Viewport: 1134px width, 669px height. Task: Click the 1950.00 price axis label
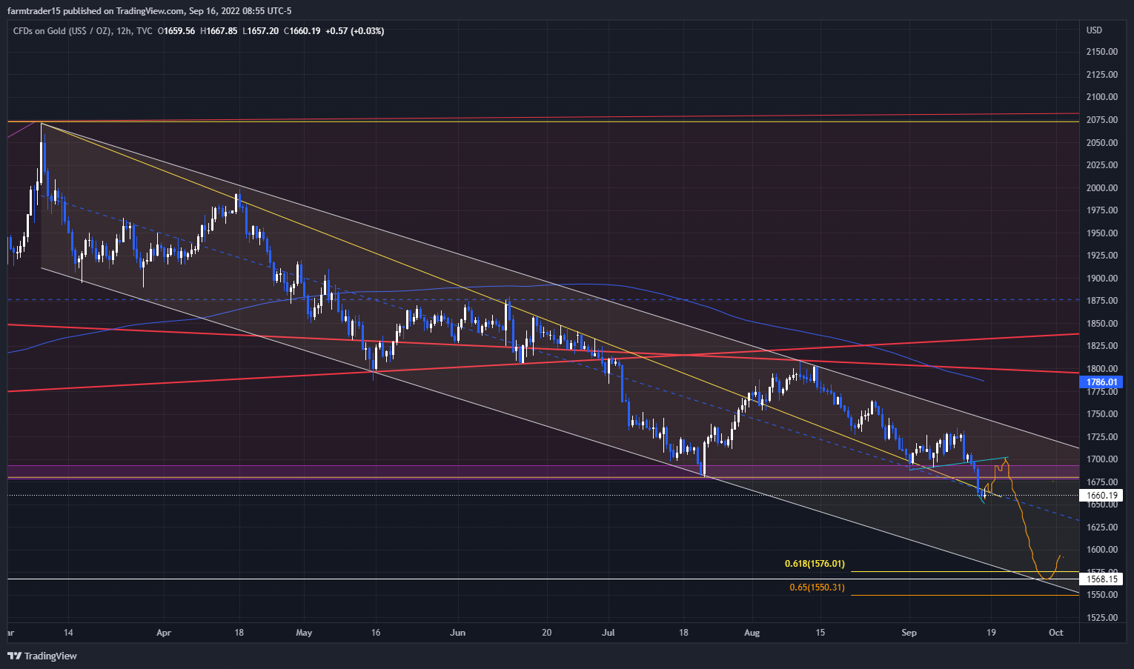[1102, 233]
